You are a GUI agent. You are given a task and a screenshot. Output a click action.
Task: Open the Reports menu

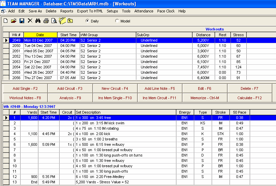[67, 11]
